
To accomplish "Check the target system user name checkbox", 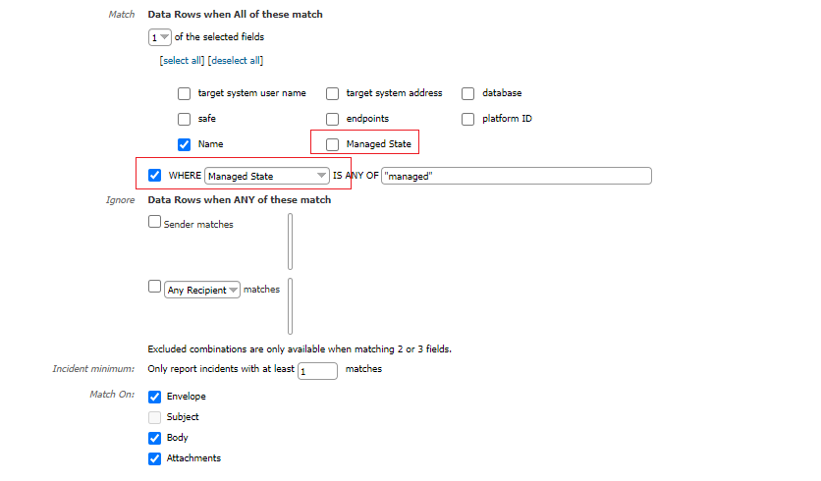I will [x=184, y=94].
